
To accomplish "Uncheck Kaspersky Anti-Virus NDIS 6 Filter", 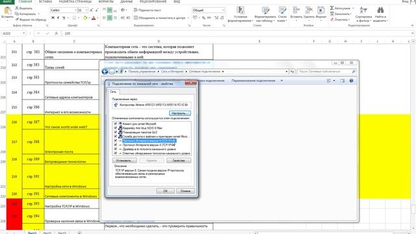I will pyautogui.click(x=116, y=128).
